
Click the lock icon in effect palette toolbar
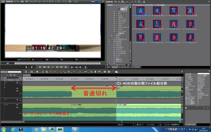point(144,2)
